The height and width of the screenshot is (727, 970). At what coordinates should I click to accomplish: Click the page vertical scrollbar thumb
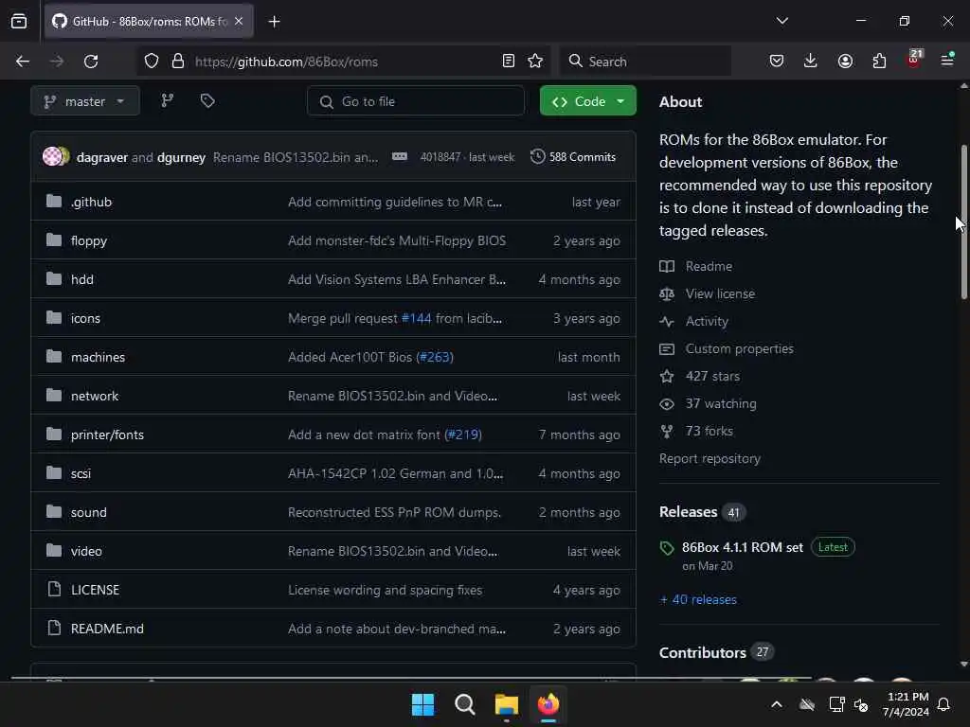963,222
